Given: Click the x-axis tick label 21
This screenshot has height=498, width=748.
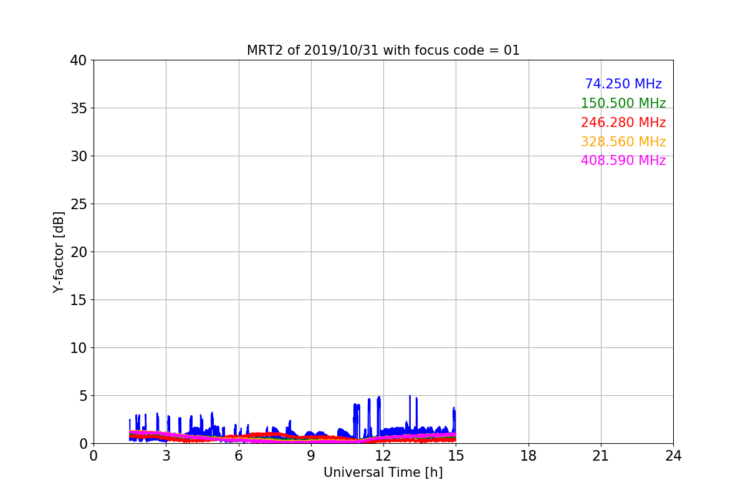Looking at the screenshot, I should pyautogui.click(x=601, y=456).
